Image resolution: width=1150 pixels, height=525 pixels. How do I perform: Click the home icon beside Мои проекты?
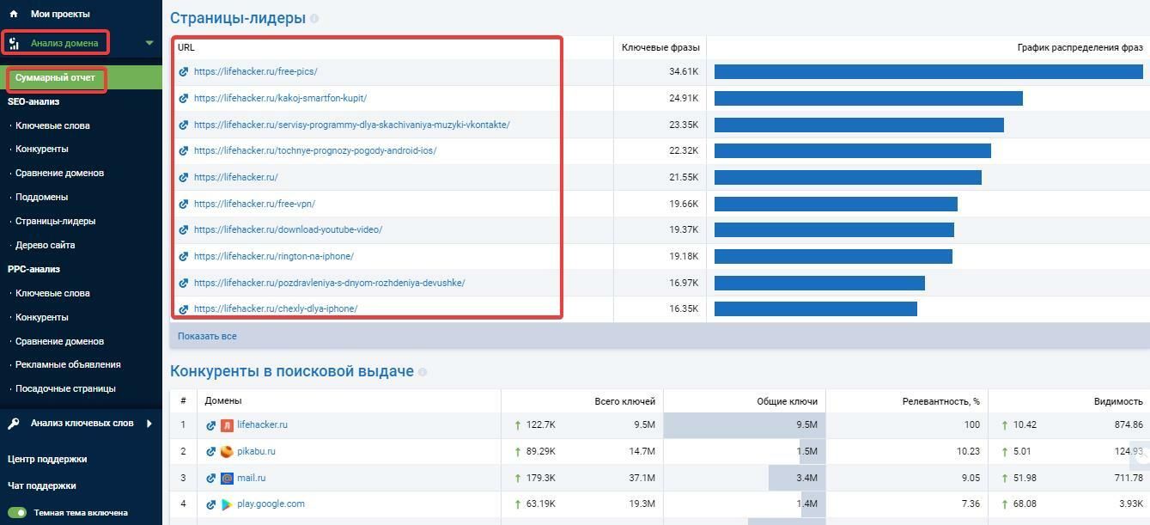click(x=14, y=14)
